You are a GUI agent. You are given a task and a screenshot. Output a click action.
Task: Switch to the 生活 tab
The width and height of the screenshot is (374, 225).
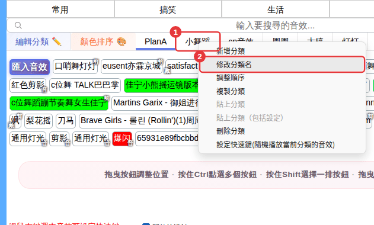(276, 9)
